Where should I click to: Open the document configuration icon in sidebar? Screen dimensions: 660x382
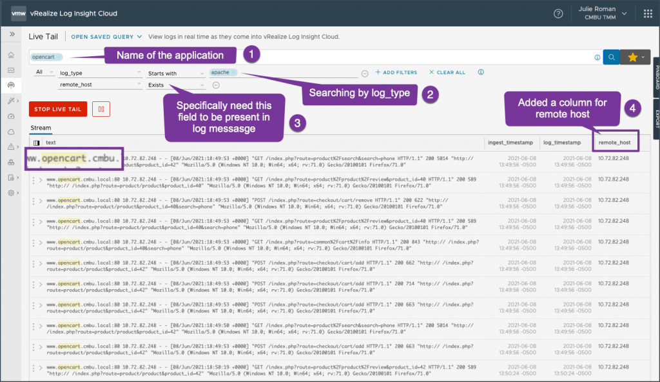(11, 177)
